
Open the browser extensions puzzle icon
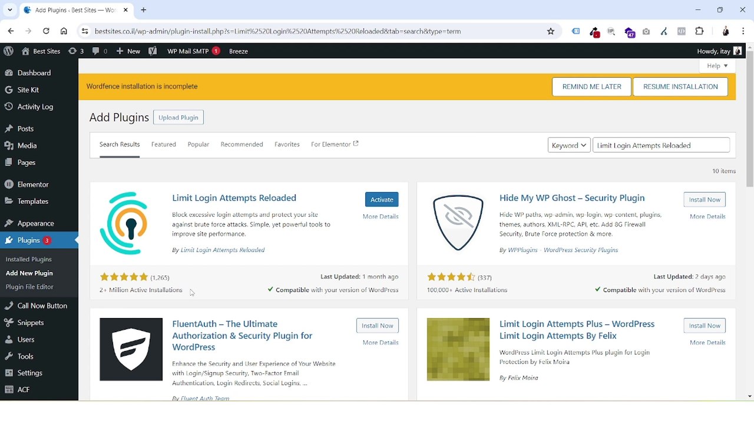tap(699, 31)
